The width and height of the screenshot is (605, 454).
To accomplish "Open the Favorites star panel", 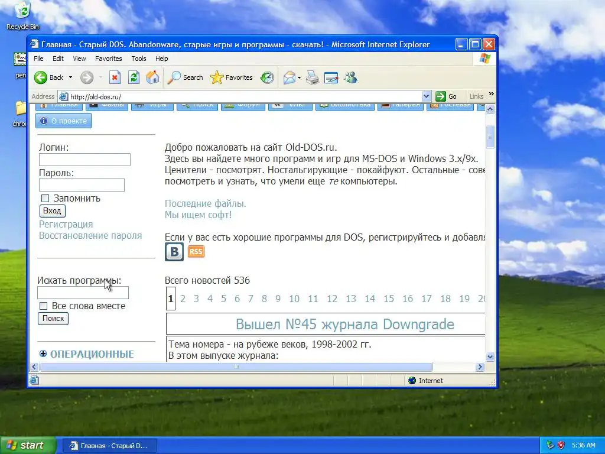I will 232,77.
